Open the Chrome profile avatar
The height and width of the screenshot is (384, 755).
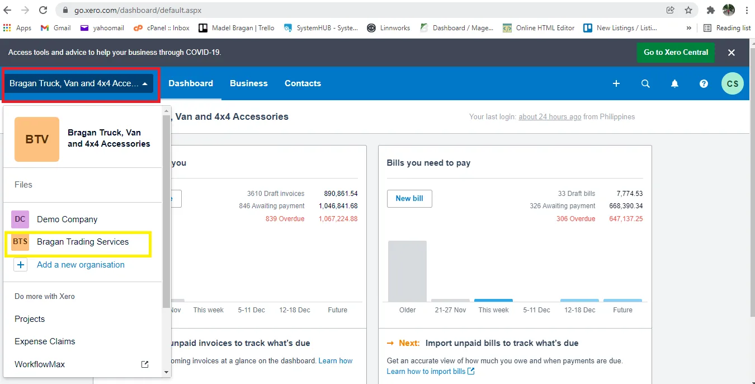(728, 10)
